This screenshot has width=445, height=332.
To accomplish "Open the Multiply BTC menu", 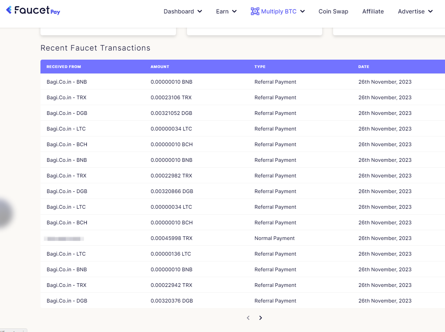I will 278,11.
